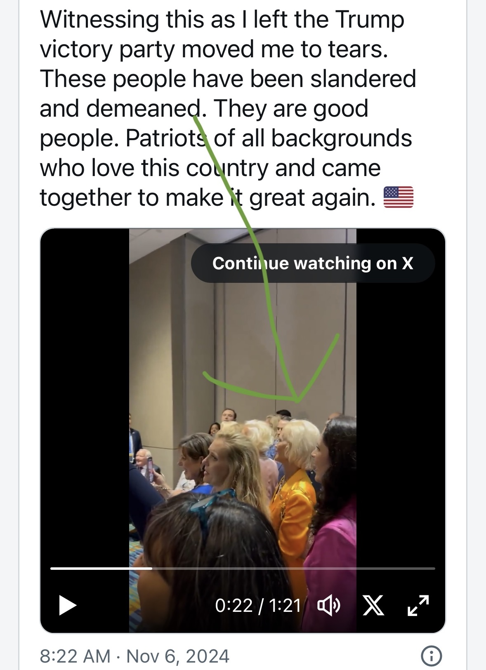This screenshot has height=670, width=486.
Task: Click the 1:21 total duration readout
Action: pos(285,605)
